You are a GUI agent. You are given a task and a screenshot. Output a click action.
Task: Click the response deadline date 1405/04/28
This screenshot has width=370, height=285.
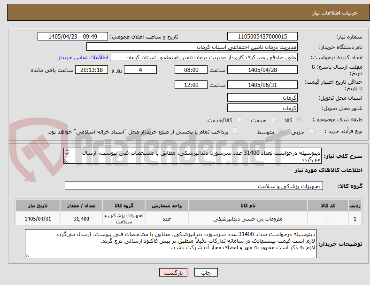click(262, 70)
